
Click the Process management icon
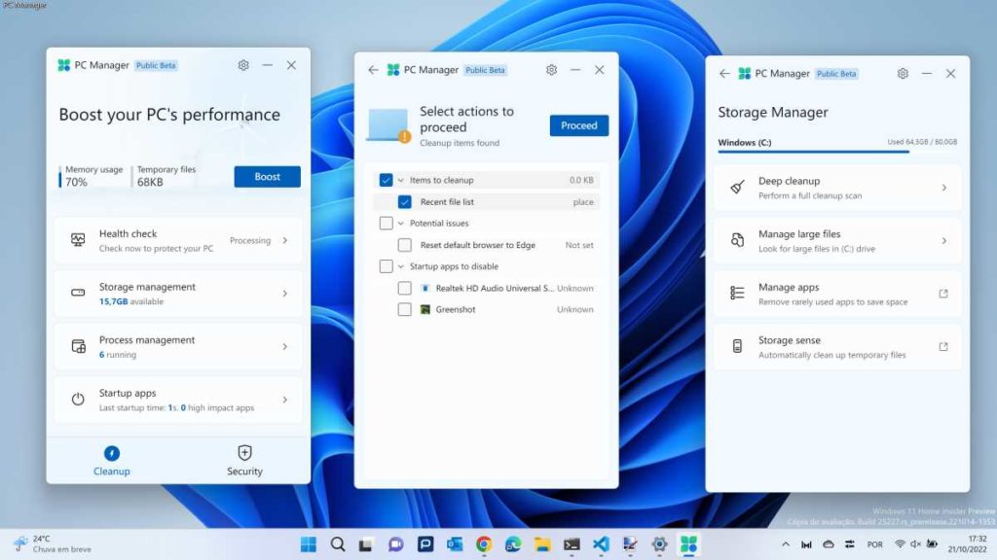click(x=78, y=346)
